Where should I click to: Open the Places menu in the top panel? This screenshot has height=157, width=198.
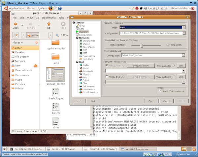pos(31,8)
